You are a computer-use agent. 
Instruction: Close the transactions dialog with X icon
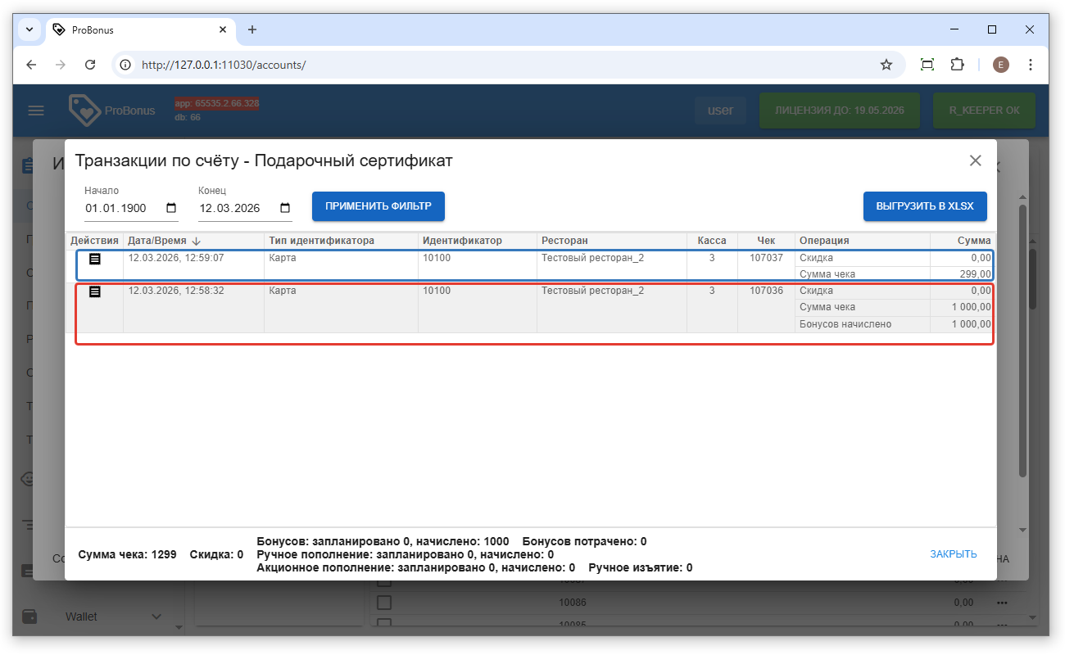[975, 160]
